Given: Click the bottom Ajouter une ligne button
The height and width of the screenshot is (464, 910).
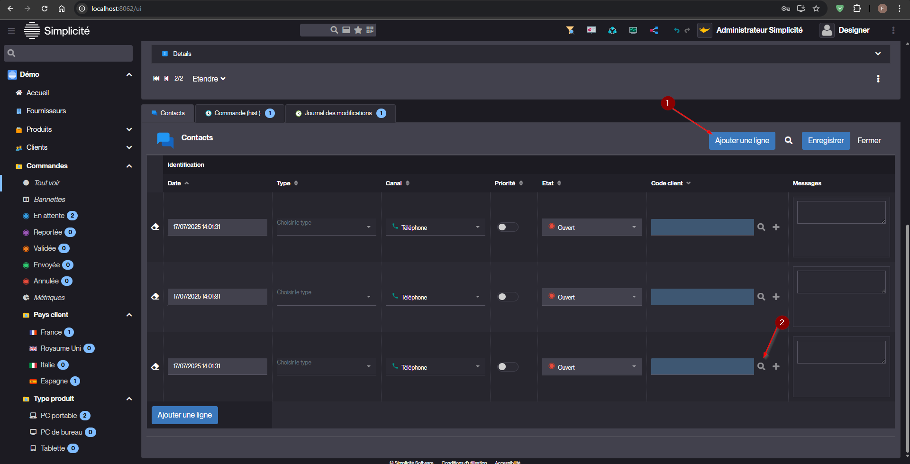Looking at the screenshot, I should pos(184,415).
